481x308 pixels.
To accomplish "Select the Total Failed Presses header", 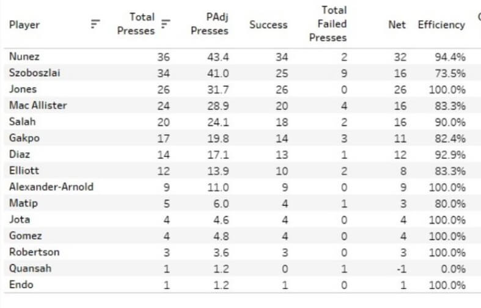I will tap(328, 24).
